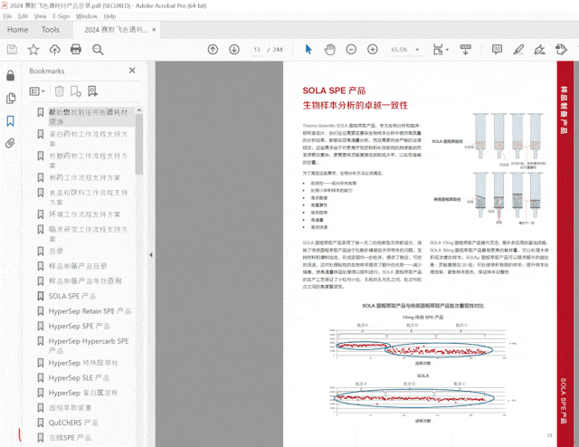Viewport: 579px width, 447px height.
Task: Print the document
Action: (x=76, y=50)
